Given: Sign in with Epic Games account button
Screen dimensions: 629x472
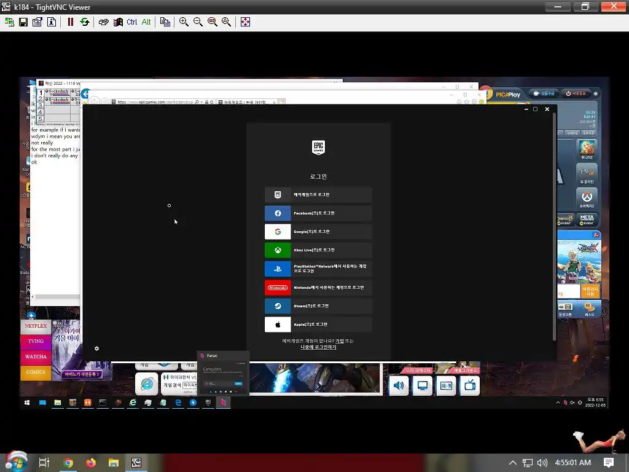Looking at the screenshot, I should [318, 195].
